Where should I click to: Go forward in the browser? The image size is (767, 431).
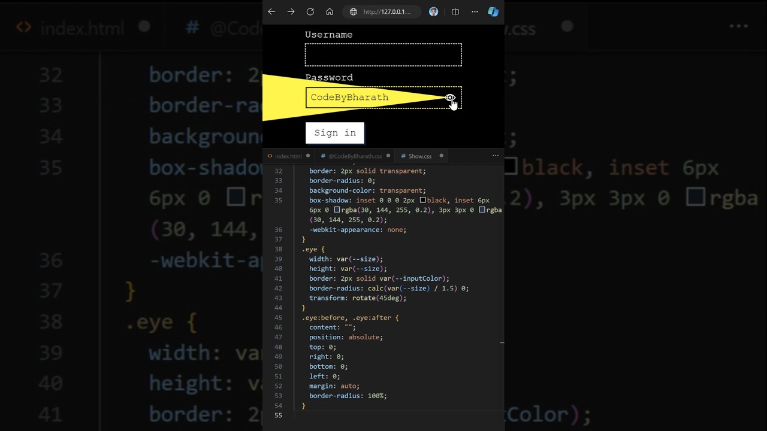tap(291, 11)
